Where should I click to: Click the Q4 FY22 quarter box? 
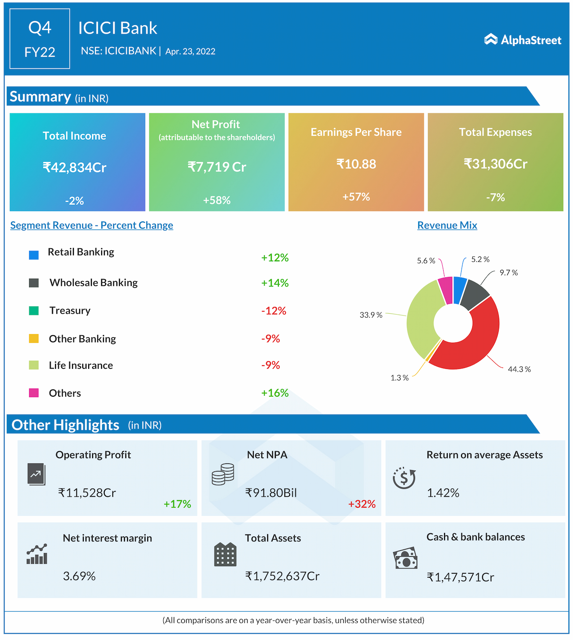click(40, 39)
